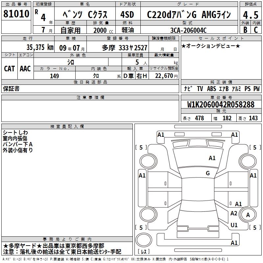
Task: Click the [レス] label below the spare tire
Action: 144,251
